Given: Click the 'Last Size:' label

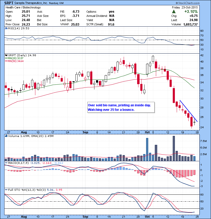Looking at the screenshot, I should pyautogui.click(x=66, y=20).
